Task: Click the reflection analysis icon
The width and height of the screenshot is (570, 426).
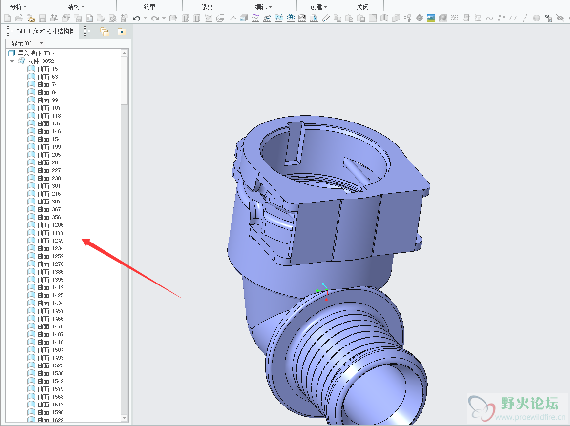Action: tap(302, 18)
